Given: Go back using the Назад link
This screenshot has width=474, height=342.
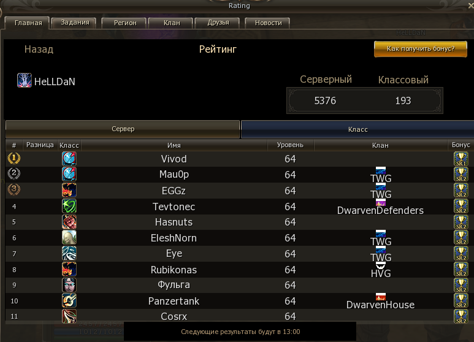Looking at the screenshot, I should point(39,49).
